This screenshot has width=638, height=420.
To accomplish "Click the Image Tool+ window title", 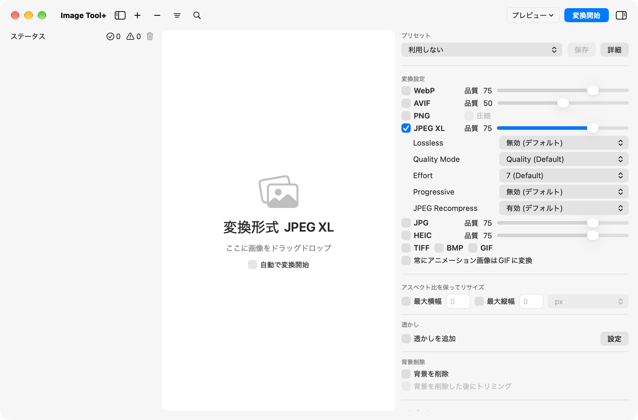I will pos(83,15).
